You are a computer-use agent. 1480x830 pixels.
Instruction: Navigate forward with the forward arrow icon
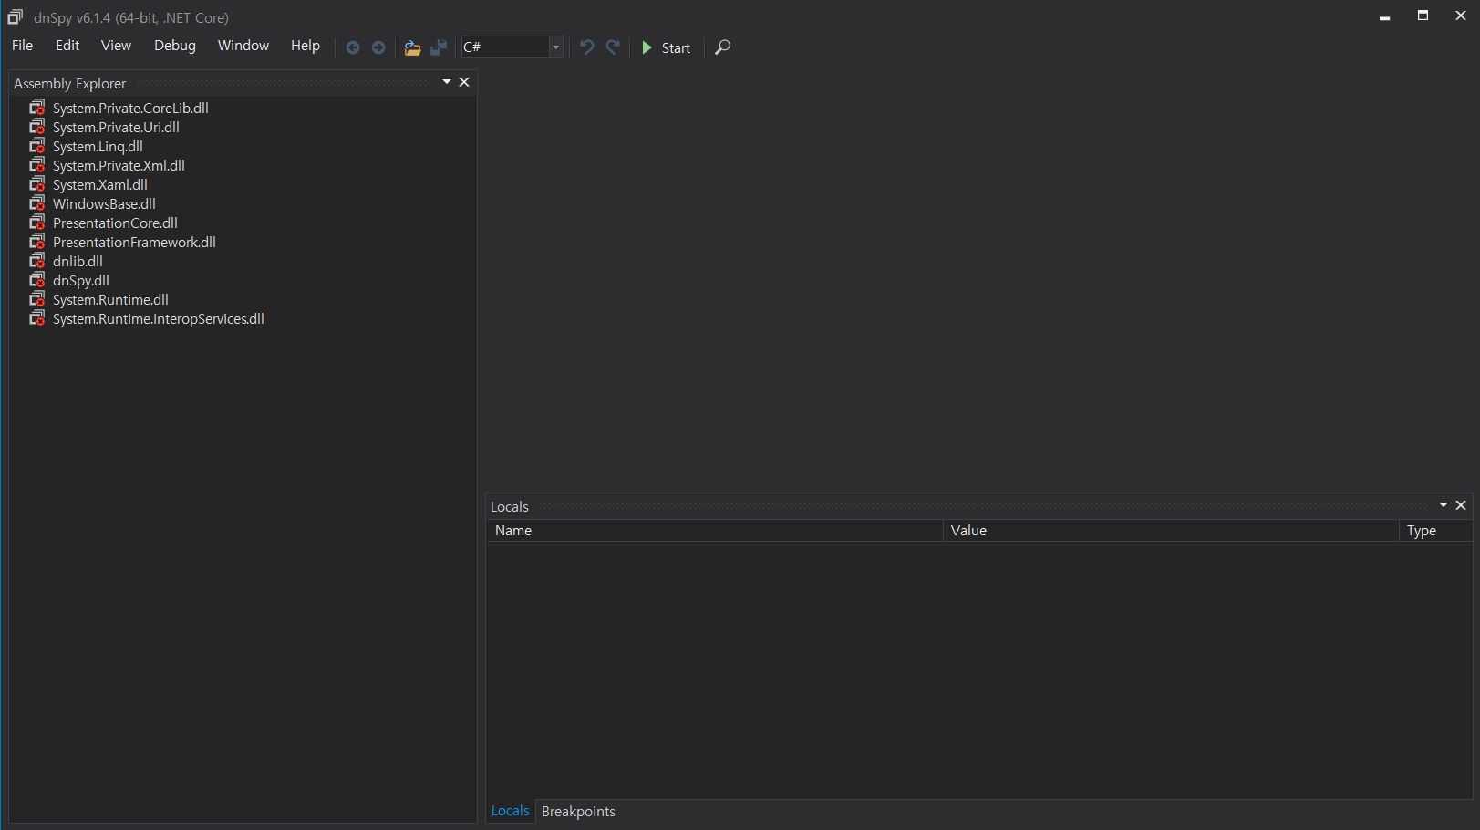pyautogui.click(x=378, y=47)
